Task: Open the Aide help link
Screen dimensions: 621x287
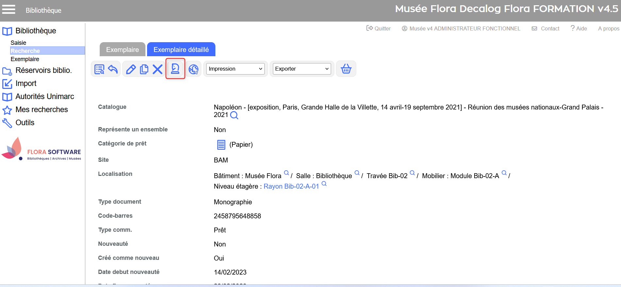Action: click(579, 28)
